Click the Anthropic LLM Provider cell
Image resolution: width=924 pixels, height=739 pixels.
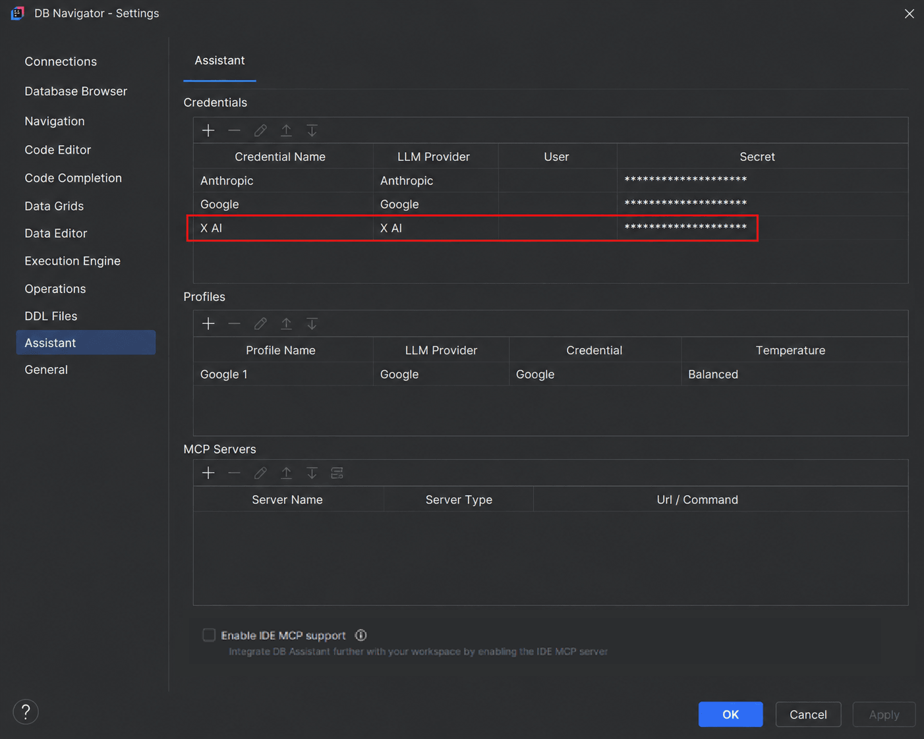pos(436,180)
